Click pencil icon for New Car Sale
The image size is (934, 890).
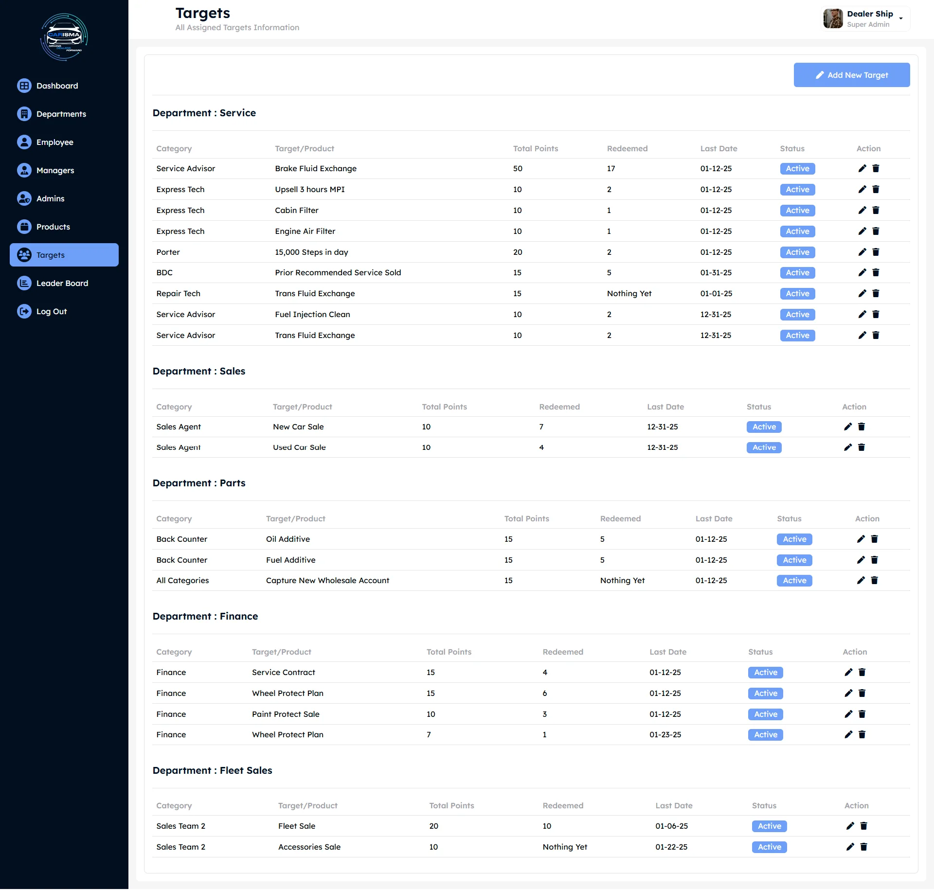click(848, 427)
